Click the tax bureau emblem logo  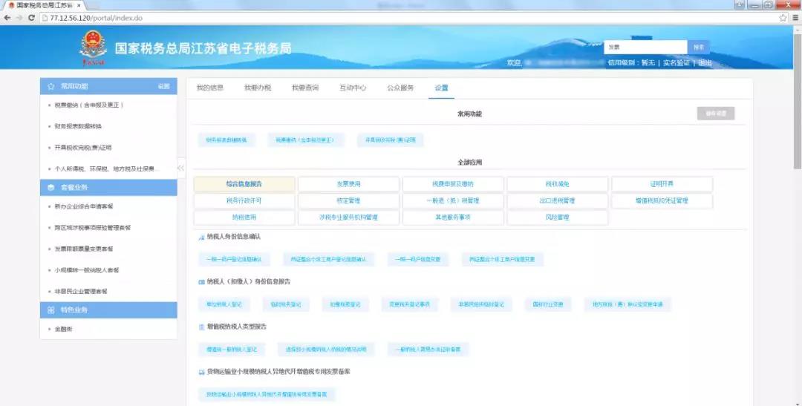click(x=93, y=47)
